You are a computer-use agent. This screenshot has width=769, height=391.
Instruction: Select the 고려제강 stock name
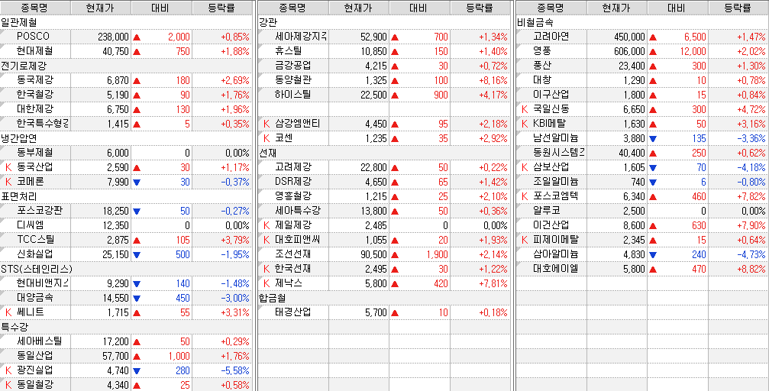point(292,166)
